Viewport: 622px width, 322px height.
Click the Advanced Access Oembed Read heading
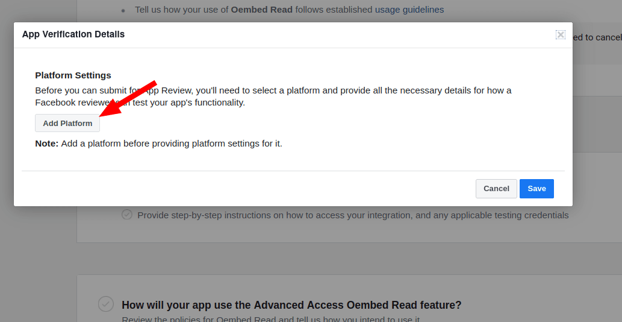coord(291,305)
